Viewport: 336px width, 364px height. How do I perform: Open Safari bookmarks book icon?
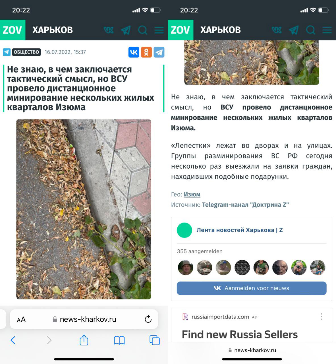pyautogui.click(x=119, y=340)
